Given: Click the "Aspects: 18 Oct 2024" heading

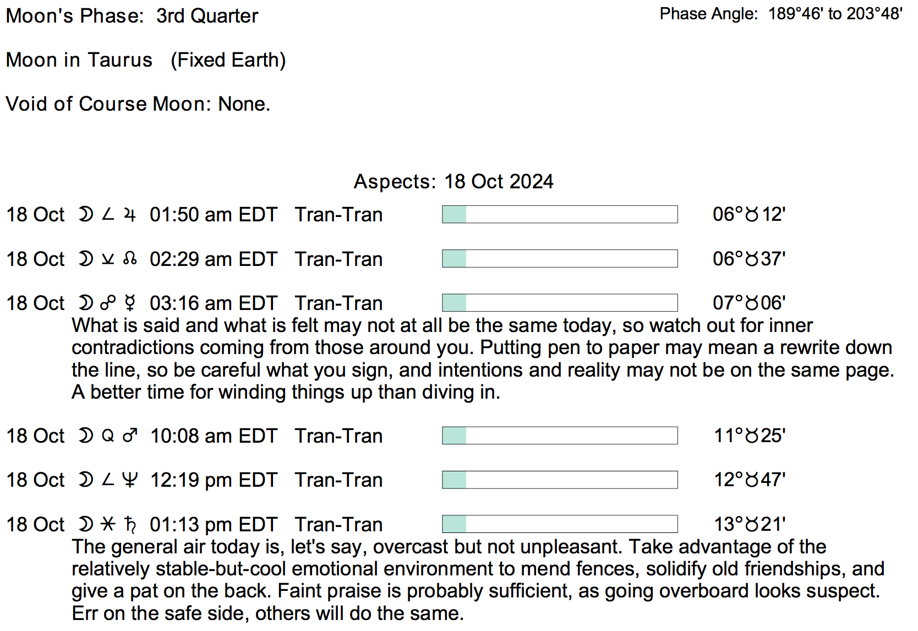Looking at the screenshot, I should (453, 182).
